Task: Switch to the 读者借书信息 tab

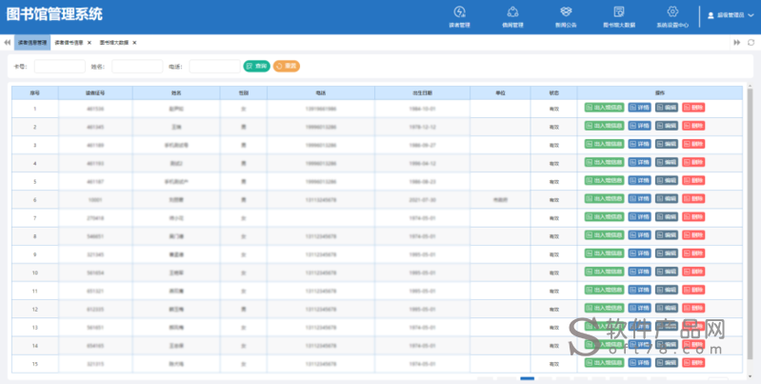Action: tap(69, 43)
